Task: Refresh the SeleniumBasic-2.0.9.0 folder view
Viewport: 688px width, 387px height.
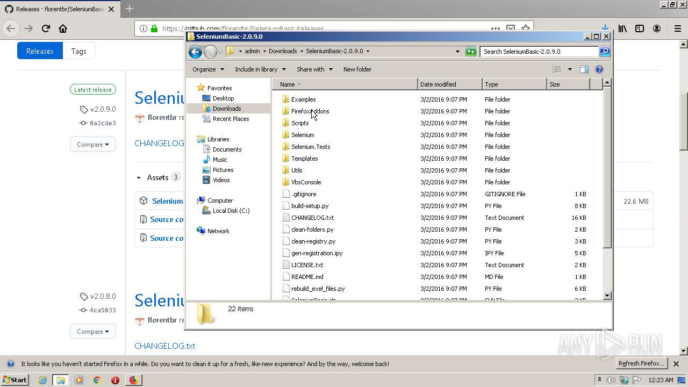Action: [x=471, y=52]
